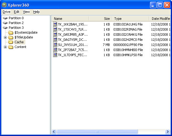Expand the $TitleUpdate folder tree node

click(5, 38)
